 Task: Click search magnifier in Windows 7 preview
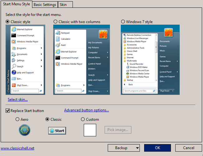pyautogui.click(x=154, y=91)
